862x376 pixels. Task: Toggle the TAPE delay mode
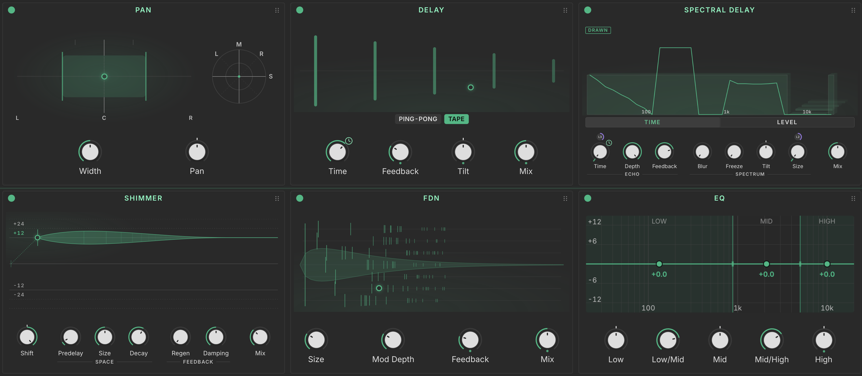pos(456,119)
